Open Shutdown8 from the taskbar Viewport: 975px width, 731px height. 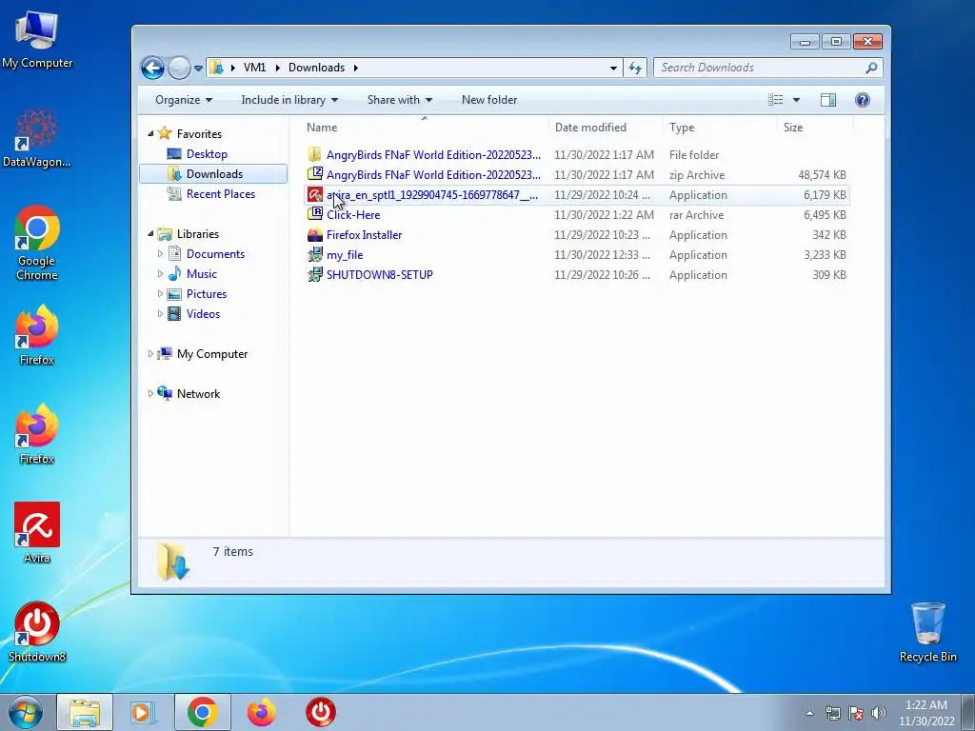click(x=320, y=712)
